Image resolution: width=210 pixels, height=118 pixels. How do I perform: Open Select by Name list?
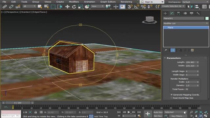47,7
